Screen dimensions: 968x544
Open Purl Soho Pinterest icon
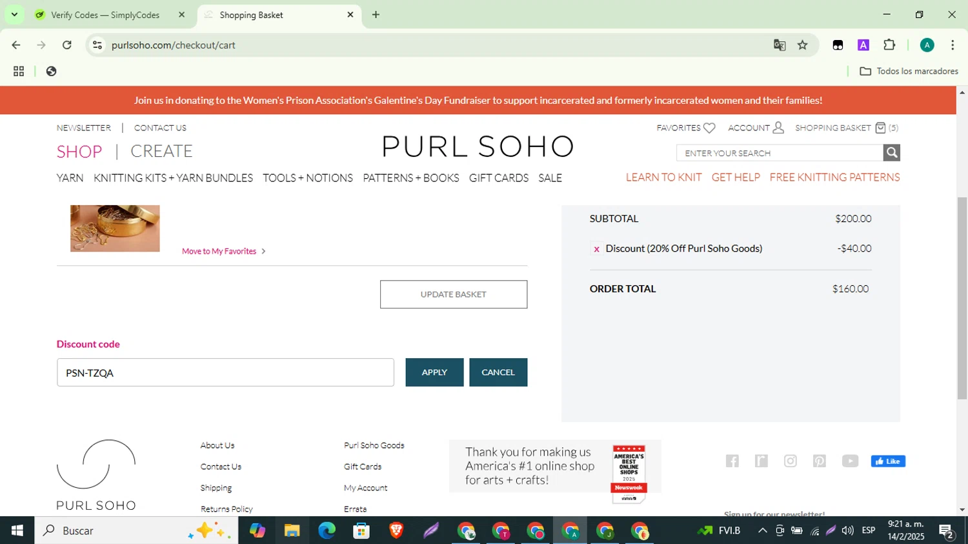pos(820,461)
